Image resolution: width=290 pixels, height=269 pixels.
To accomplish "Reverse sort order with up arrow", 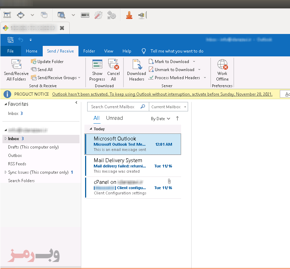I will 177,118.
